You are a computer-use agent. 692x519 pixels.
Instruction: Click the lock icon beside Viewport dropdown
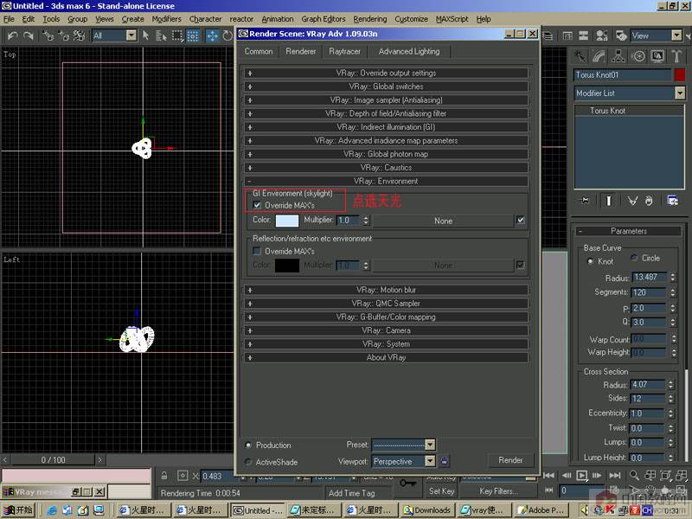point(444,461)
